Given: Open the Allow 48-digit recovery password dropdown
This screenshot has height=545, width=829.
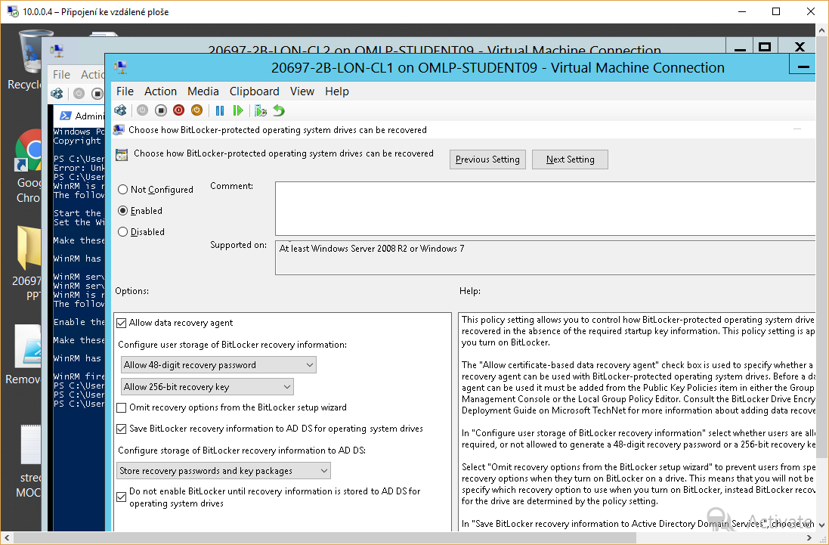Looking at the screenshot, I should point(219,365).
